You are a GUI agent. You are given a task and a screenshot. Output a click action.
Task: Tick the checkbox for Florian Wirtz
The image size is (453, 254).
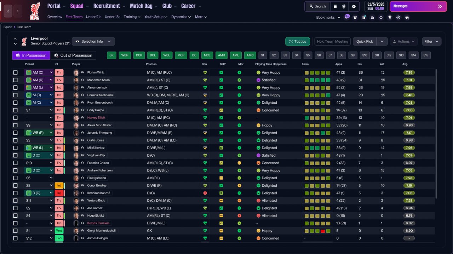point(15,72)
